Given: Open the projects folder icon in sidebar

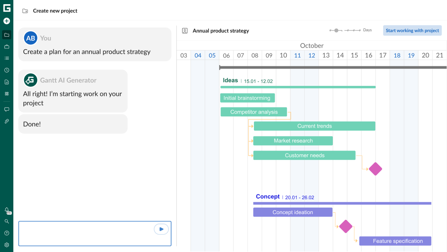Looking at the screenshot, I should [x=7, y=35].
